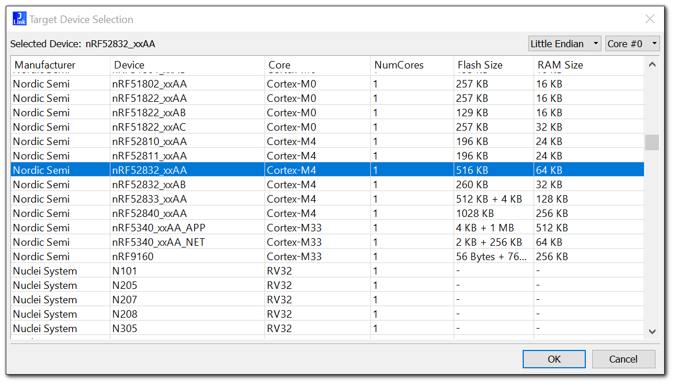The height and width of the screenshot is (385, 675).
Task: Click OK to confirm device selection
Action: coord(554,359)
